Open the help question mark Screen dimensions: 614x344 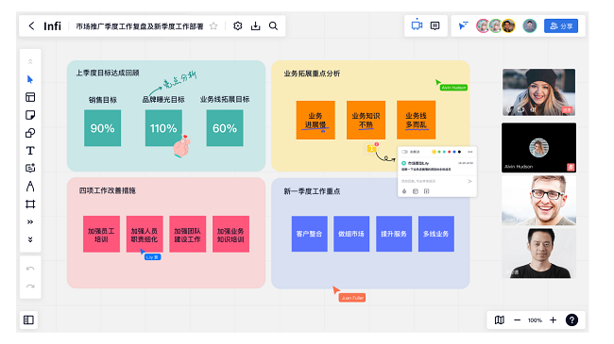[x=571, y=320]
